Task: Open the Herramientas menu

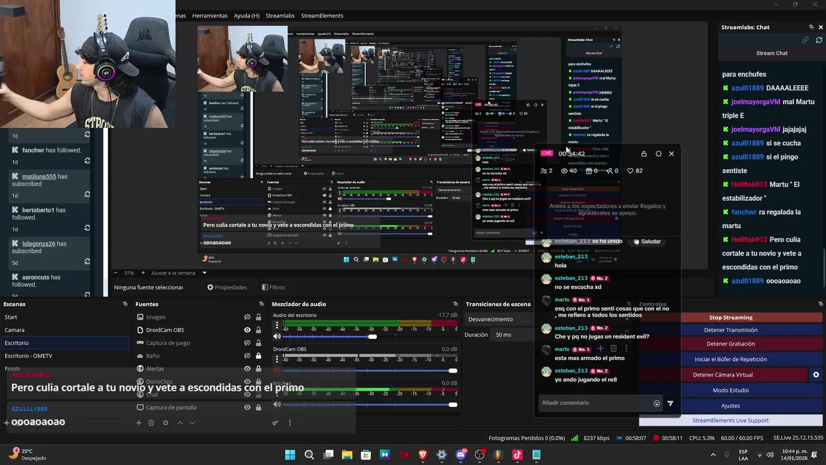Action: pos(210,15)
